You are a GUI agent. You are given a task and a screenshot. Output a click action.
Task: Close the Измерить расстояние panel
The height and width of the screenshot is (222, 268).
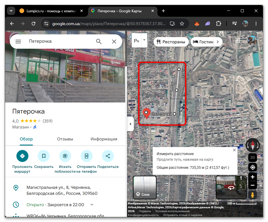(x=234, y=150)
